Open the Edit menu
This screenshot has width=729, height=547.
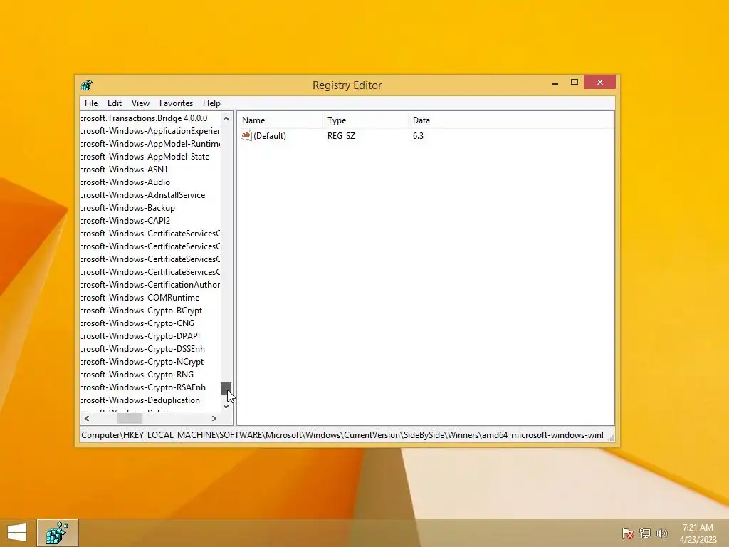tap(115, 103)
